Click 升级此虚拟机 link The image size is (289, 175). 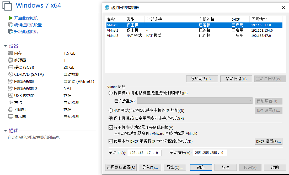[x=26, y=32]
